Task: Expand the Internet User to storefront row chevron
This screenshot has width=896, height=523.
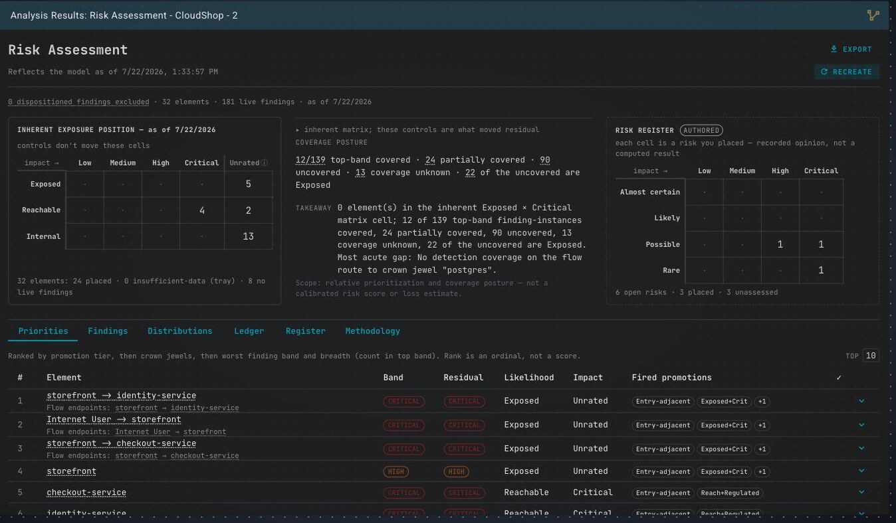Action: pyautogui.click(x=861, y=425)
